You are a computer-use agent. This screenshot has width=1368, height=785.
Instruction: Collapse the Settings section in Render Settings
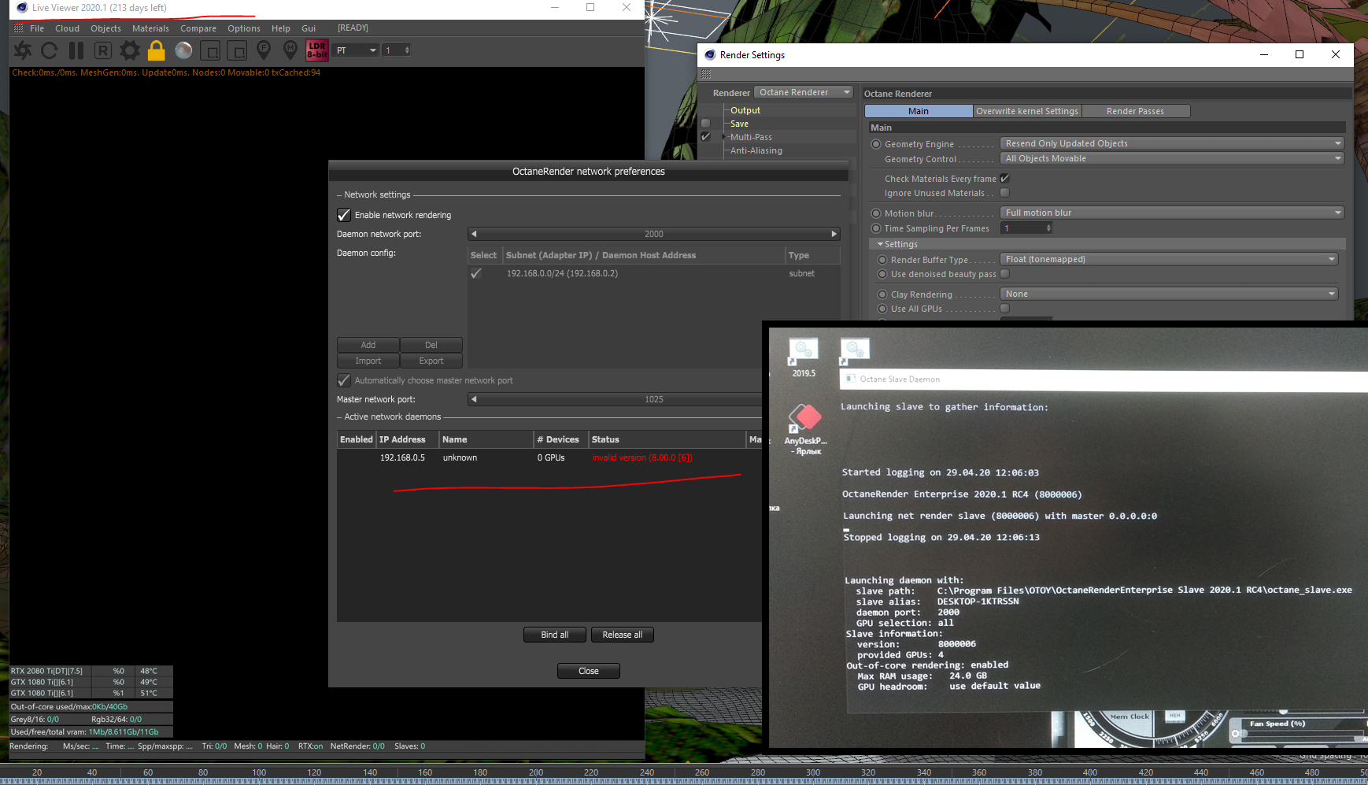coord(881,244)
